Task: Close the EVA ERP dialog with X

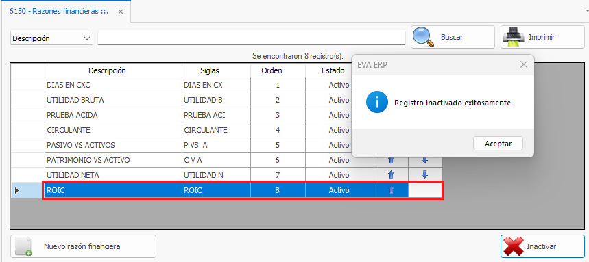Action: (524, 64)
